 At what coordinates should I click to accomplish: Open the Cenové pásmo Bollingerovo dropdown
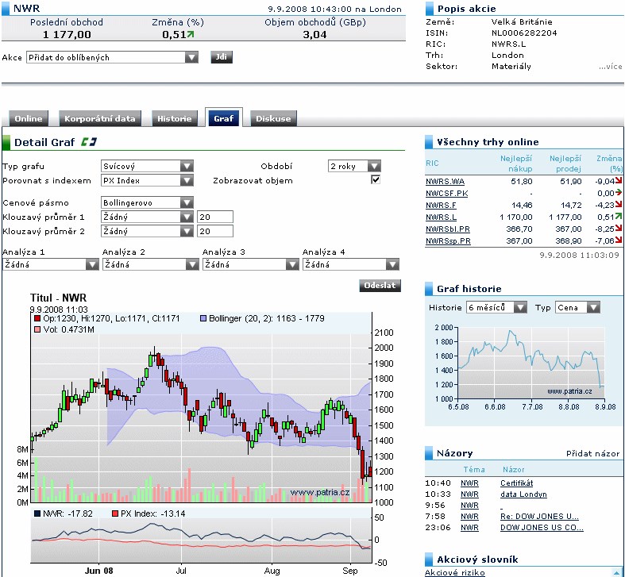[x=147, y=202]
